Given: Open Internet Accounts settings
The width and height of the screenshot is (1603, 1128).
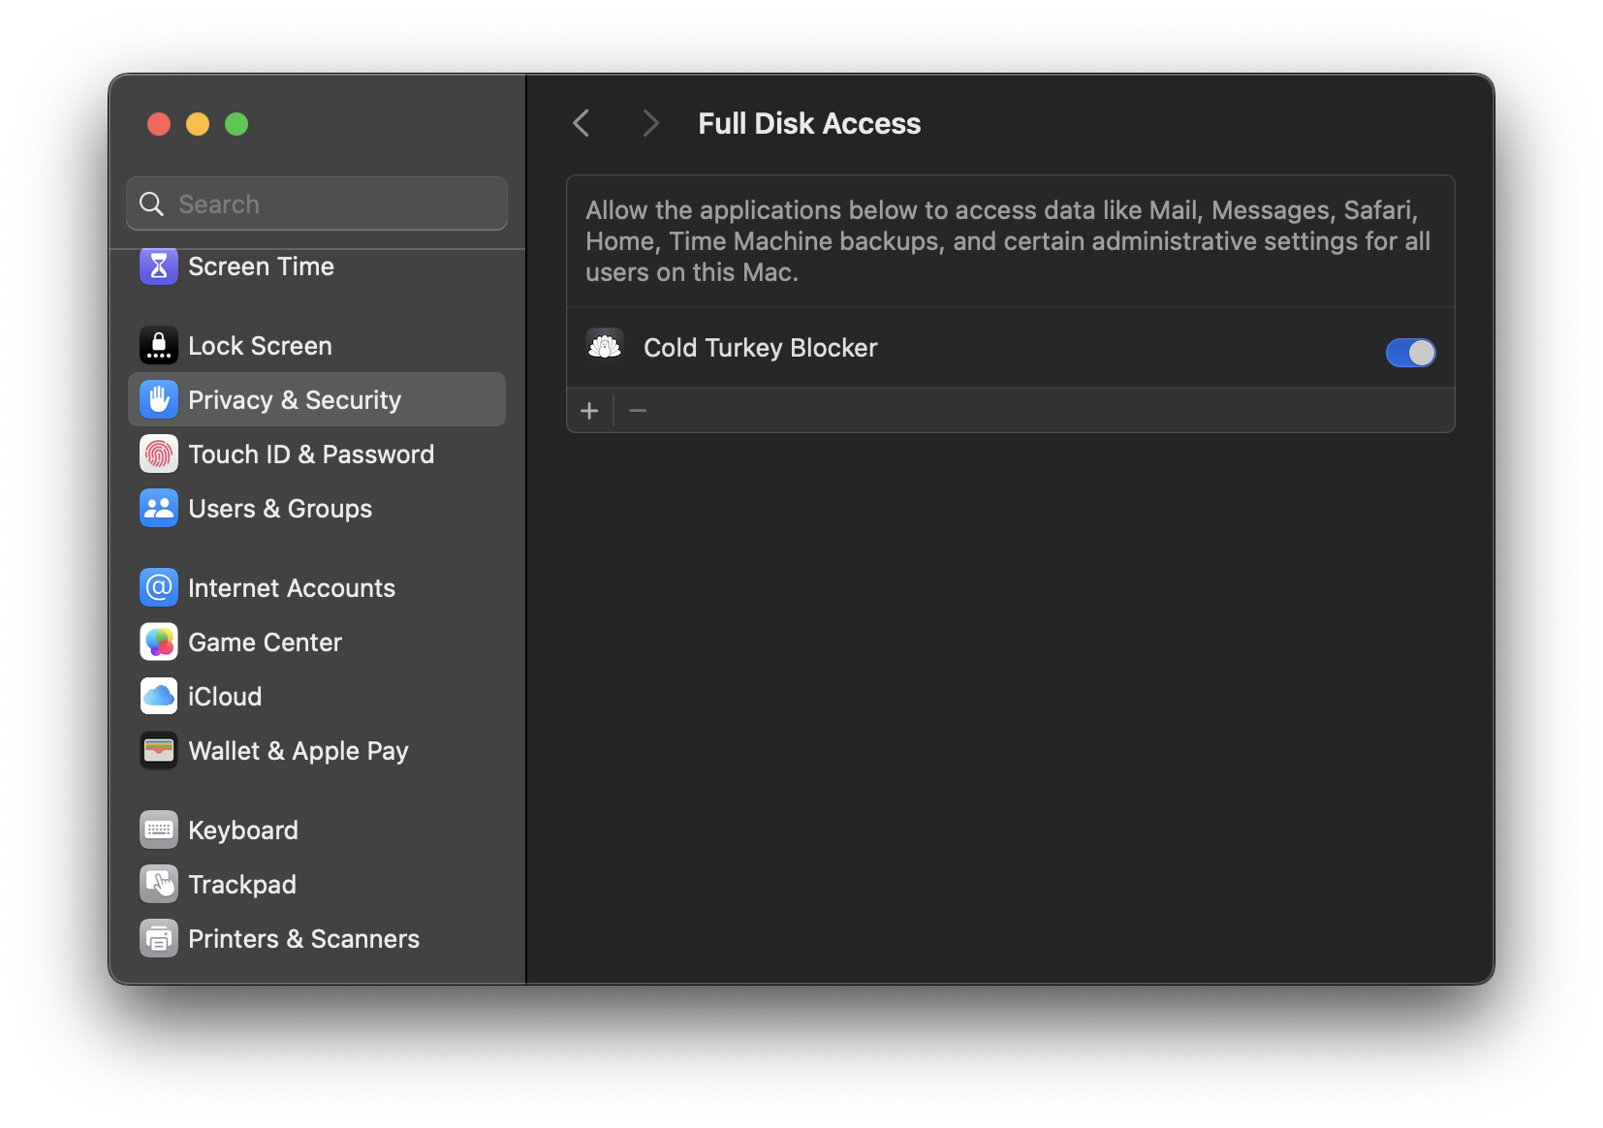Looking at the screenshot, I should point(292,588).
